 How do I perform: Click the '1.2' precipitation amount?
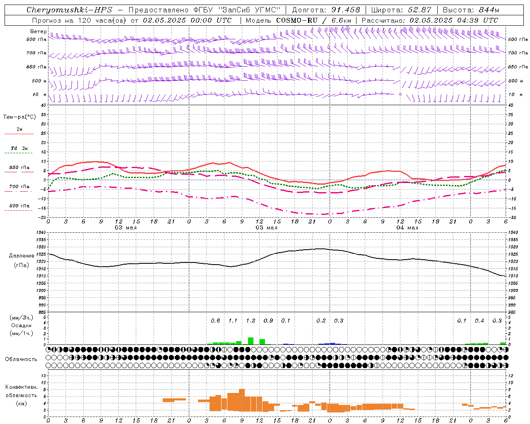click(251, 321)
